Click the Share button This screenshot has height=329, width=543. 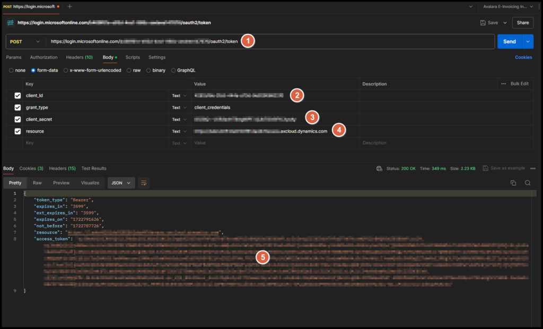pos(522,23)
